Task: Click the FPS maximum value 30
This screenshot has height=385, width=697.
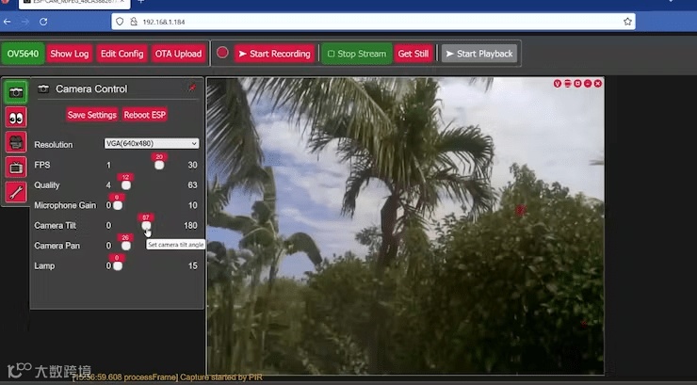Action: pos(192,165)
